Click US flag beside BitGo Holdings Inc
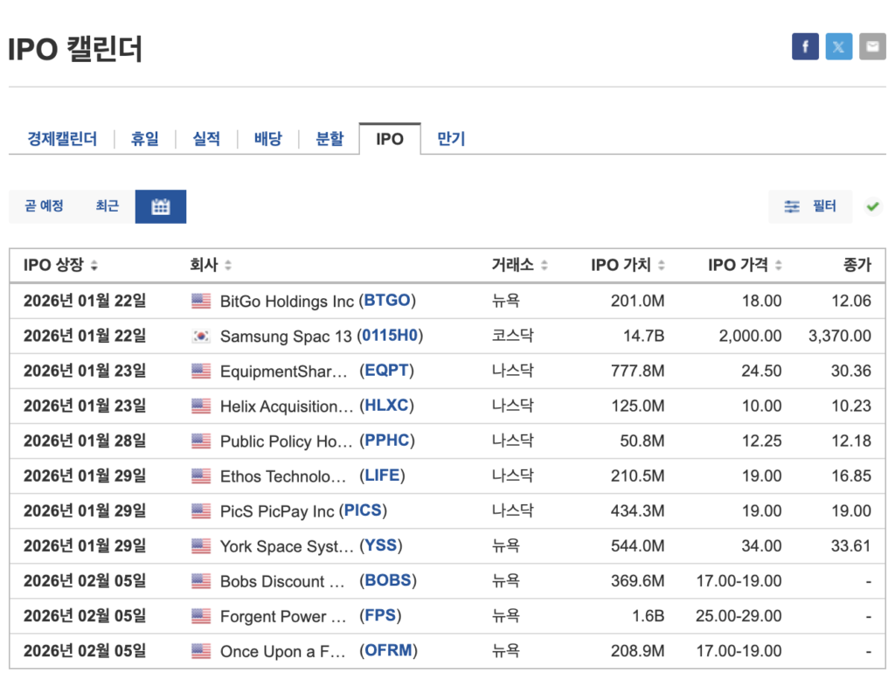 coord(201,302)
